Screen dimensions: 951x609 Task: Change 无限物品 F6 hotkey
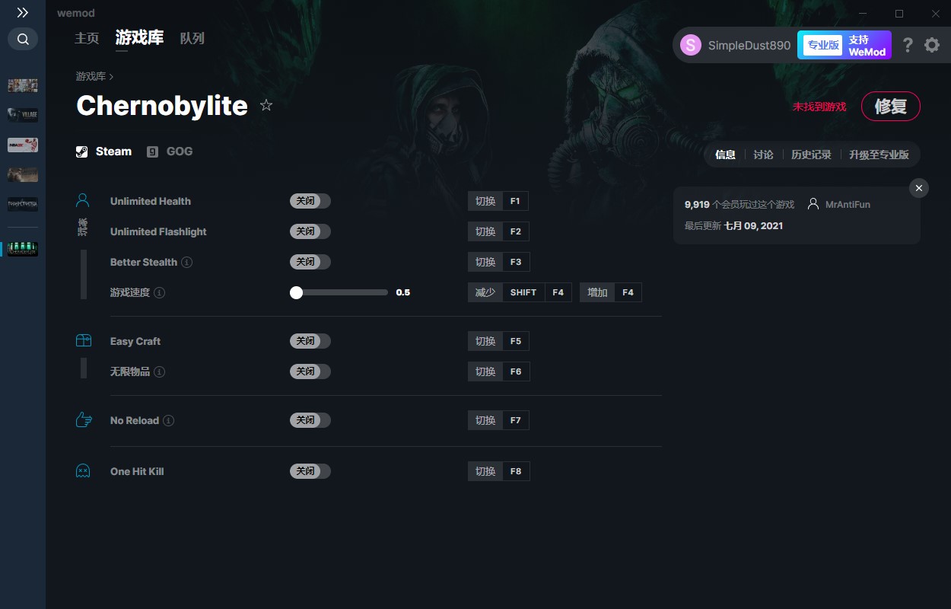click(498, 371)
